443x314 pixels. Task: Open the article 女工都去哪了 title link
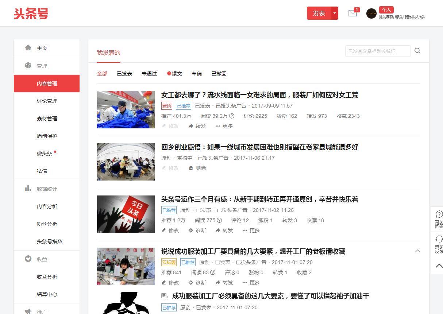tap(260, 95)
